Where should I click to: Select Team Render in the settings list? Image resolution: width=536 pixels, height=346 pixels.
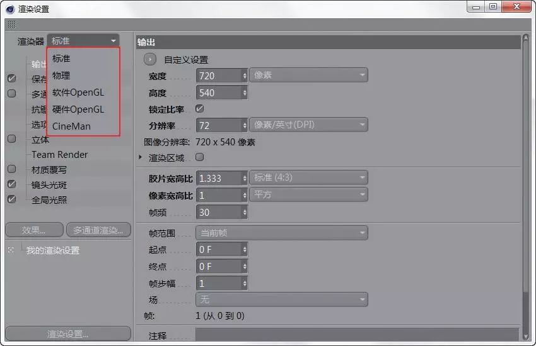click(60, 154)
